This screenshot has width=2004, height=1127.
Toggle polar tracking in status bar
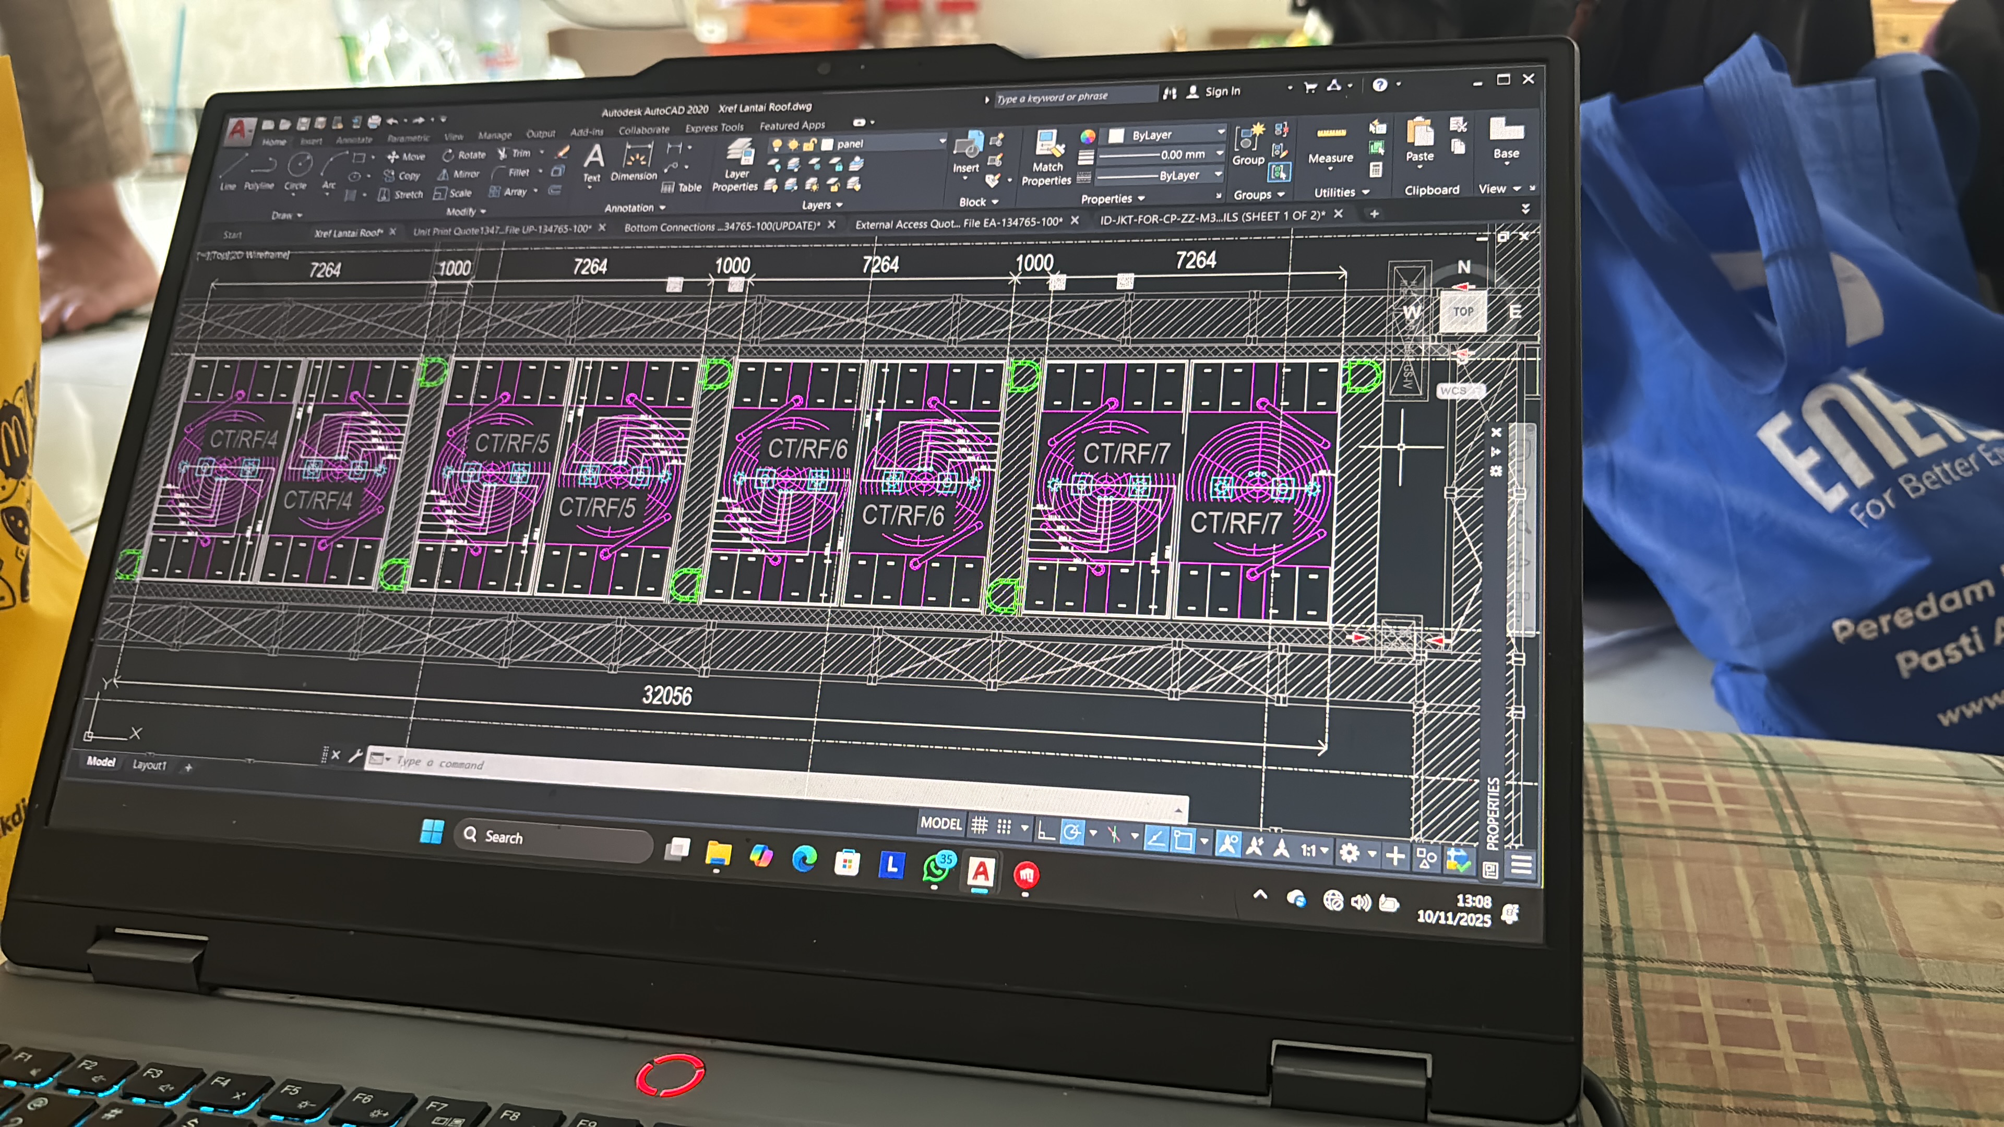click(x=1072, y=833)
